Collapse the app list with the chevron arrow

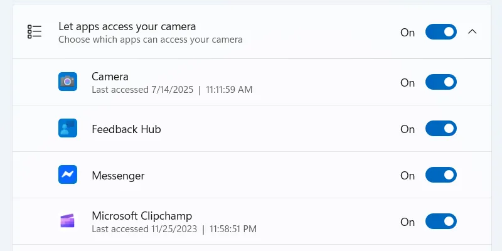473,32
